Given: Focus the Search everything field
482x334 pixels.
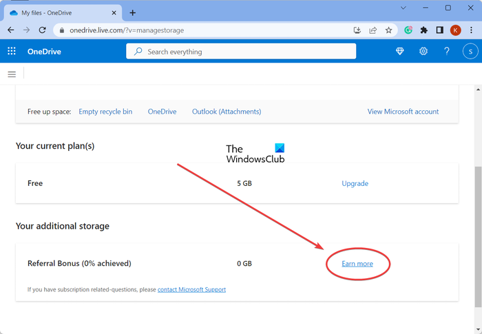Looking at the screenshot, I should click(241, 51).
